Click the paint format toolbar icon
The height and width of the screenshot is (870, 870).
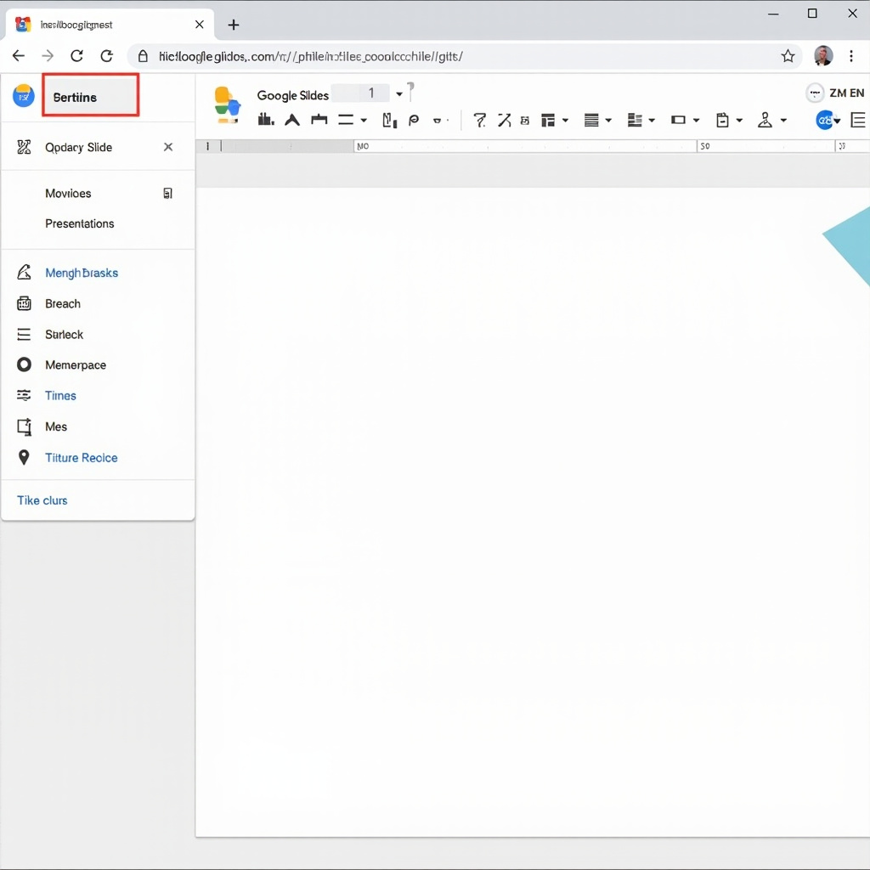(x=389, y=120)
